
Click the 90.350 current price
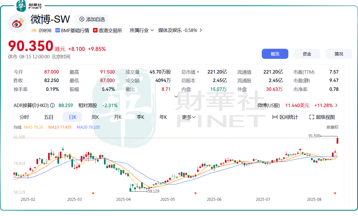click(31, 46)
